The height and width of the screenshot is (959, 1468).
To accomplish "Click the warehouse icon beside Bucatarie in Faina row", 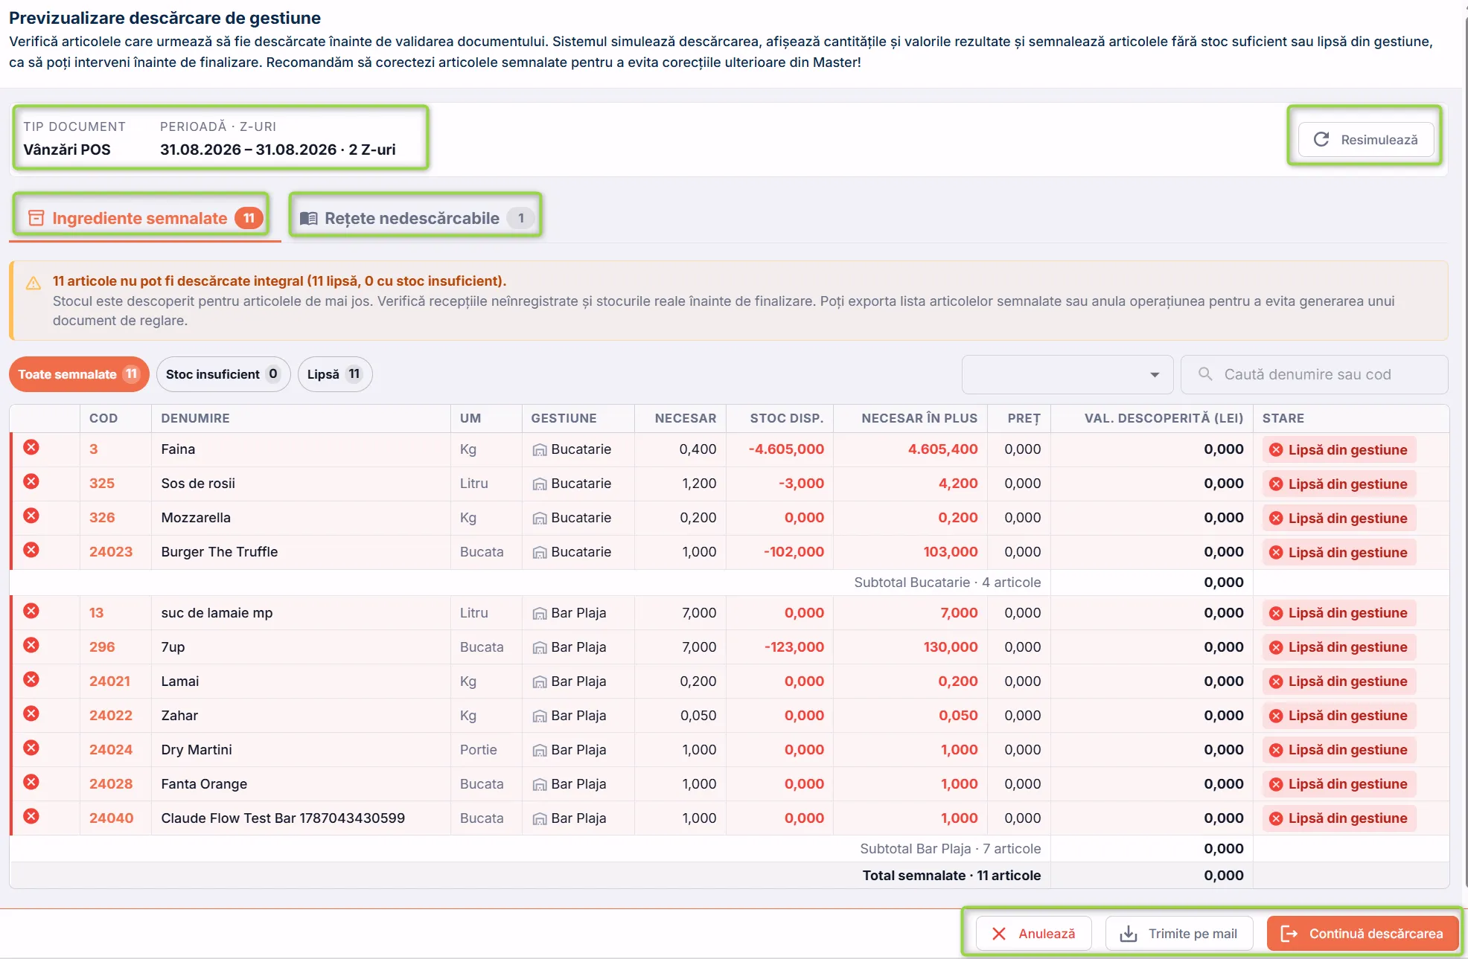I will [x=540, y=450].
